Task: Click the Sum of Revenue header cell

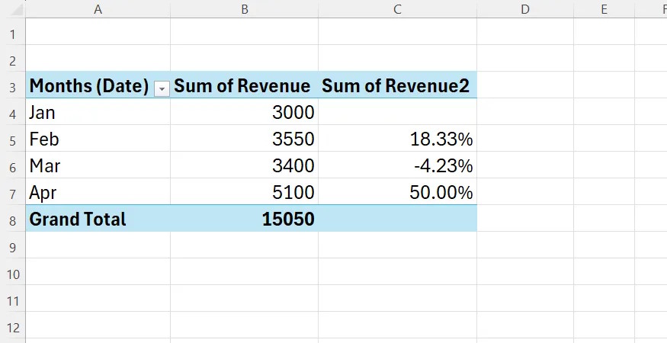Action: [244, 85]
